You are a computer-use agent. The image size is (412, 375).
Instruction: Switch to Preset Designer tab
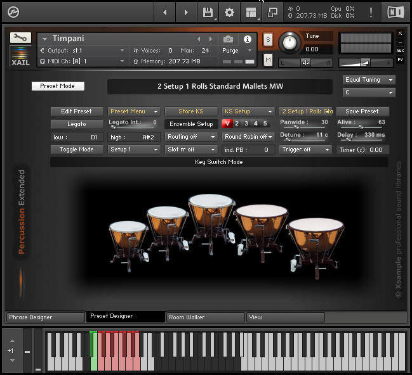(x=126, y=316)
